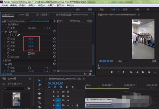
Task: Select the Razor tool
Action: tap(39, 107)
